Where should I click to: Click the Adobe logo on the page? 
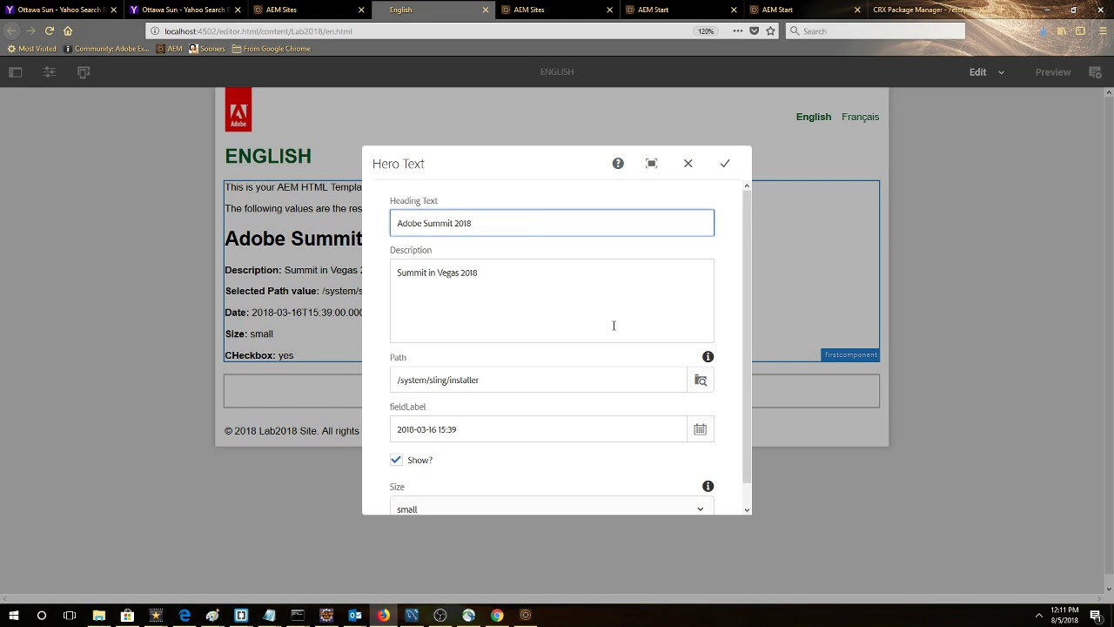point(238,110)
